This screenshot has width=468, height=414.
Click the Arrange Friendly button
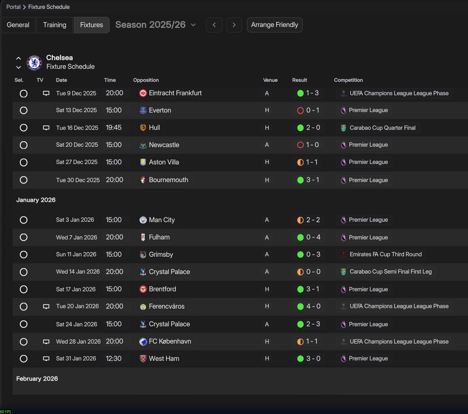click(x=275, y=25)
